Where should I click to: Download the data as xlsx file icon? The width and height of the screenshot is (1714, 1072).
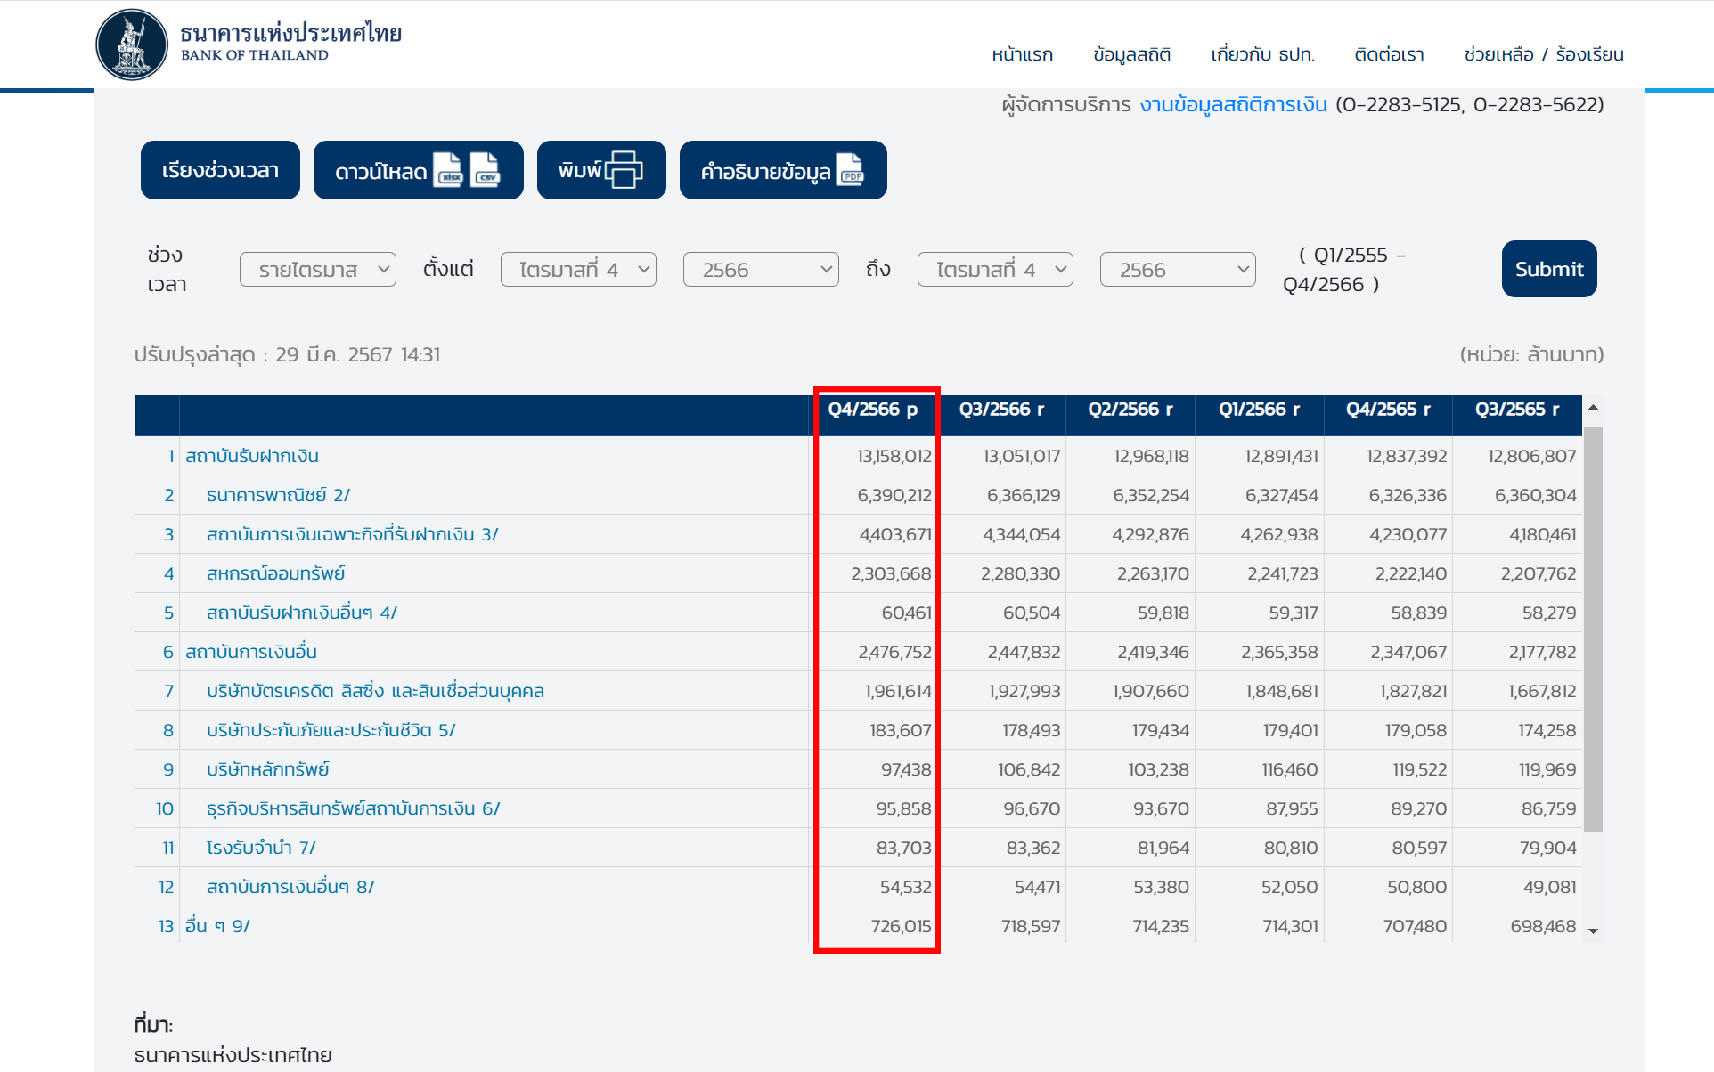pos(448,170)
